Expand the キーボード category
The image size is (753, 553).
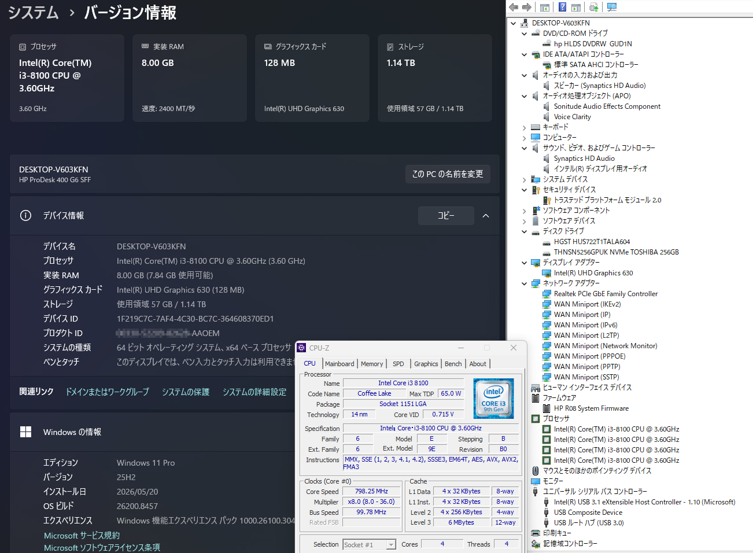click(525, 127)
